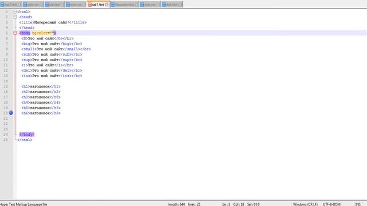367x206 pixels.
Task: Click the 'length : 644' status text
Action: [x=177, y=204]
